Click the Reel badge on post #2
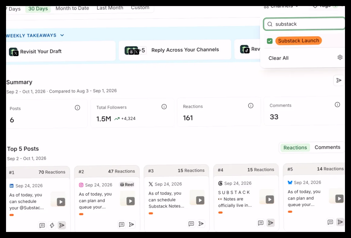The image size is (351, 238). 127,184
